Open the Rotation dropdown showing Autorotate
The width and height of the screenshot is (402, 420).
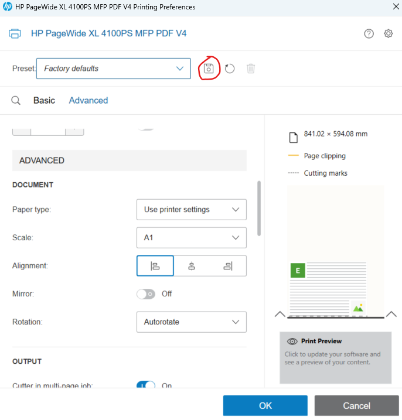(192, 322)
